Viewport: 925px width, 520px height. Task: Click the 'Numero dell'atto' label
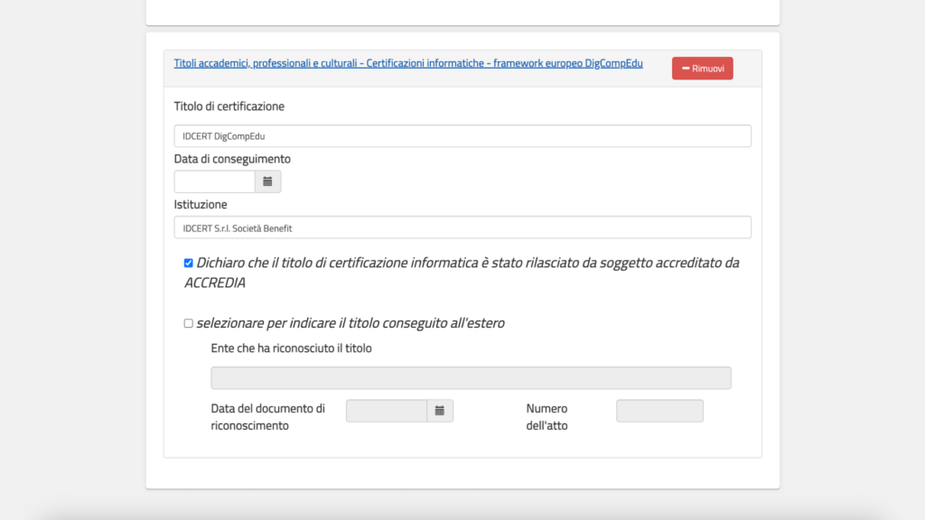547,417
